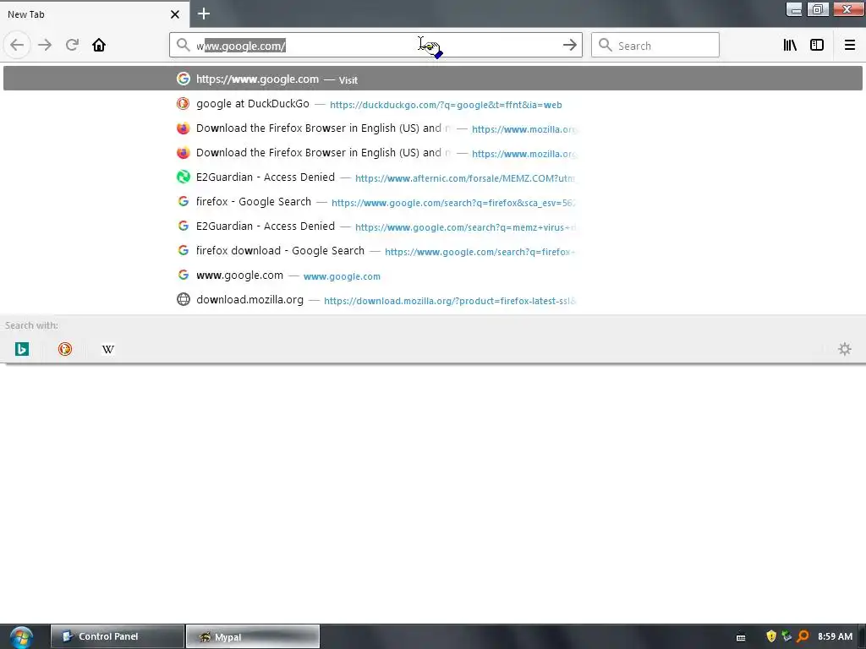Click inside the address bar URL text
The width and height of the screenshot is (866, 649).
(x=241, y=46)
